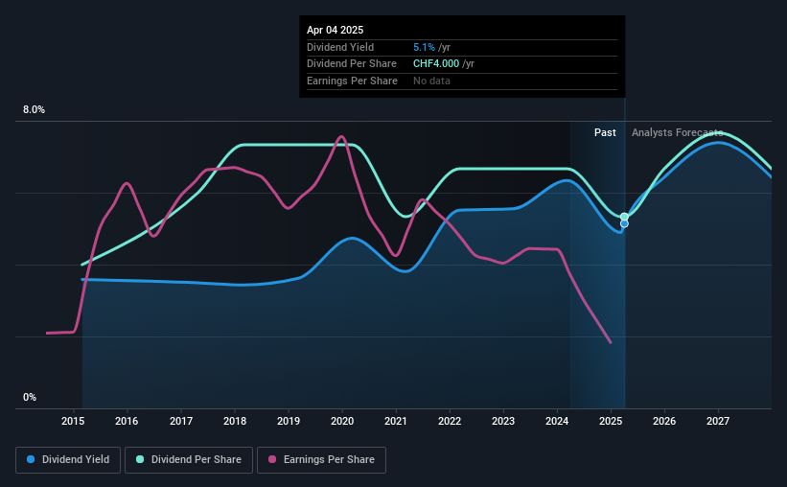Click the Past region label

pos(605,132)
